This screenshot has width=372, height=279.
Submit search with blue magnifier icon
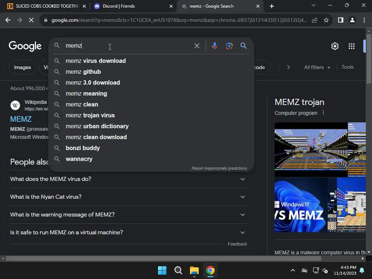(243, 45)
